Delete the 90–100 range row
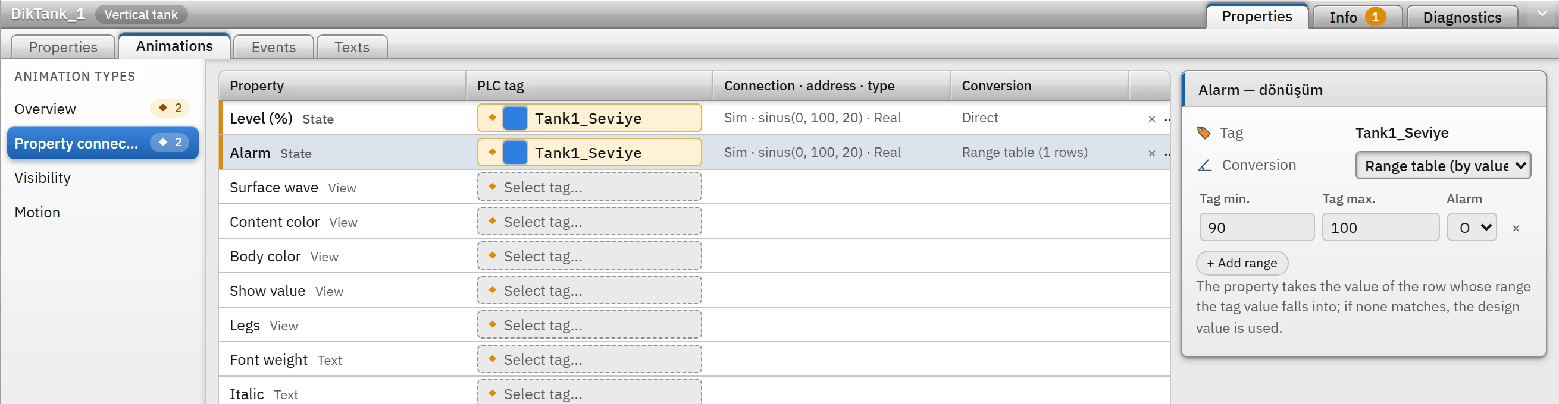 coord(1516,228)
